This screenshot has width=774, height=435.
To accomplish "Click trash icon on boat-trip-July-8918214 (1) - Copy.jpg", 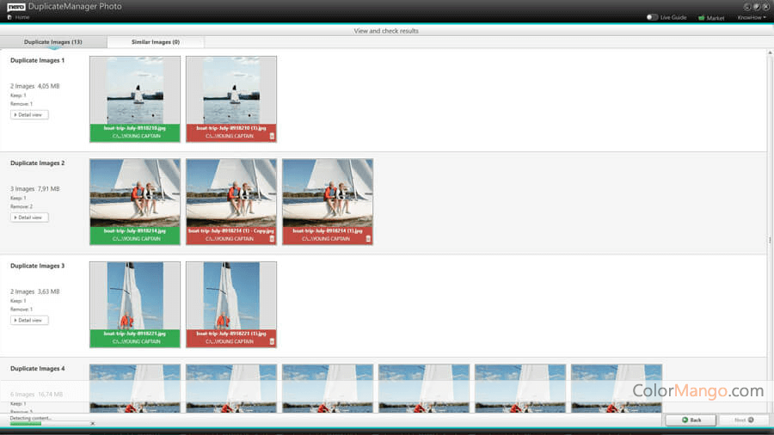I will 272,238.
